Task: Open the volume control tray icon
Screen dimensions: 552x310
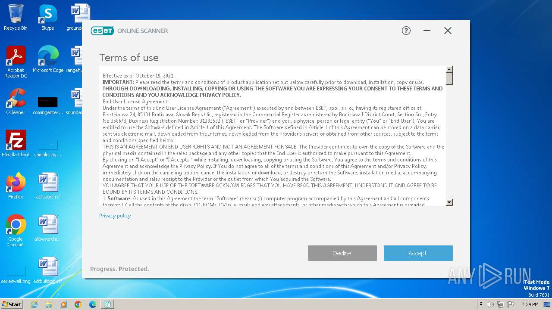Action: (x=490, y=304)
